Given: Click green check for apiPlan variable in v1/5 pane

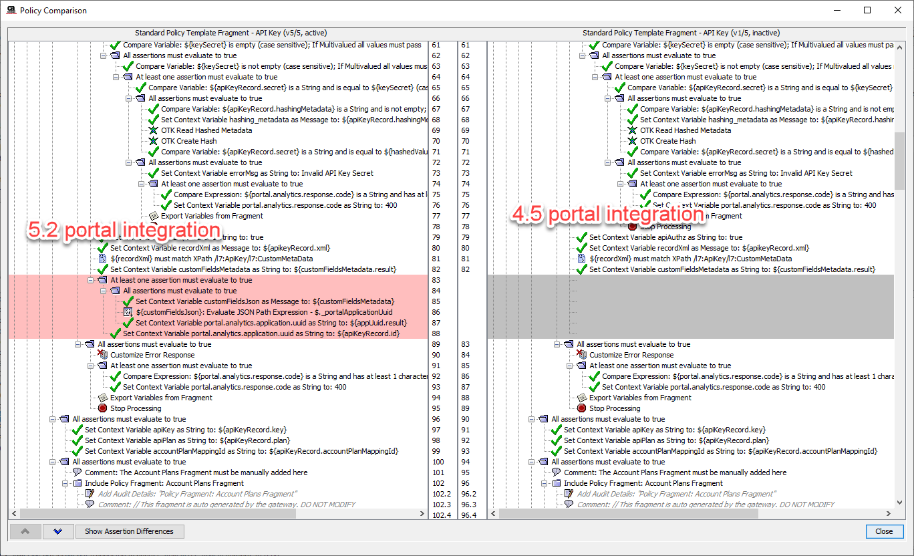Looking at the screenshot, I should [x=557, y=440].
